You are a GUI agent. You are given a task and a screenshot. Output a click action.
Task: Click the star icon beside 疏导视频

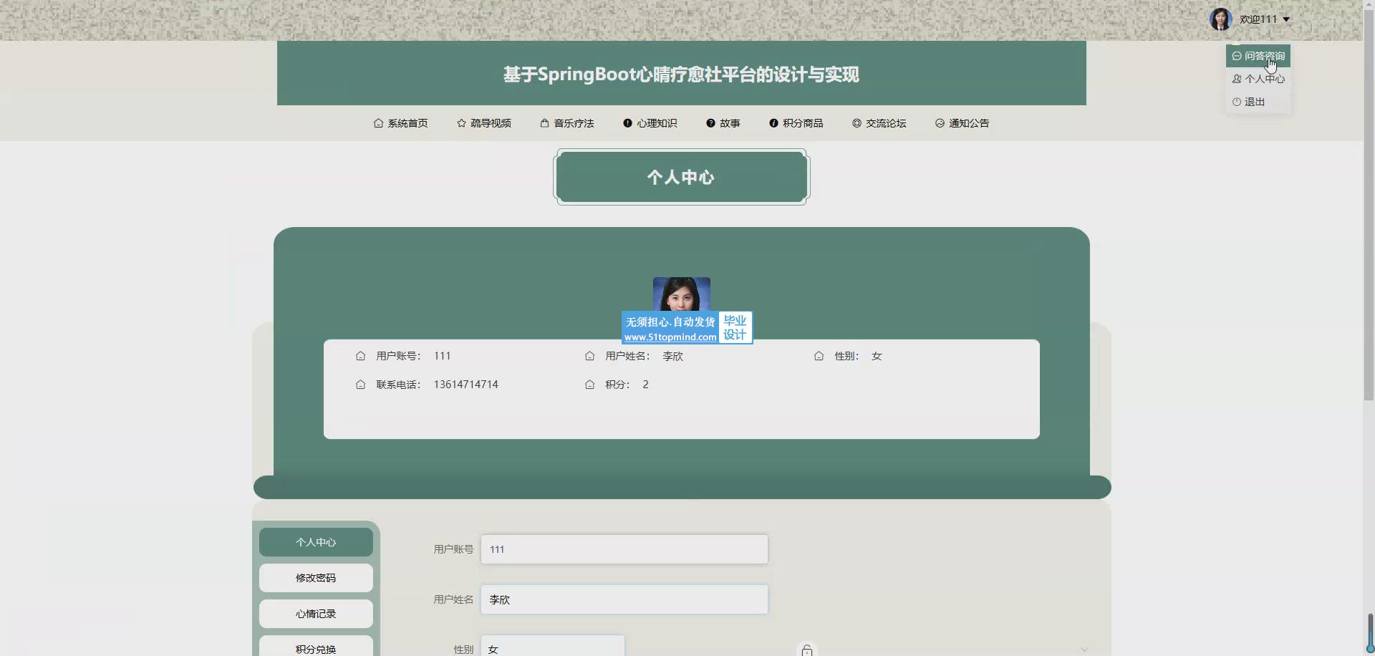461,123
